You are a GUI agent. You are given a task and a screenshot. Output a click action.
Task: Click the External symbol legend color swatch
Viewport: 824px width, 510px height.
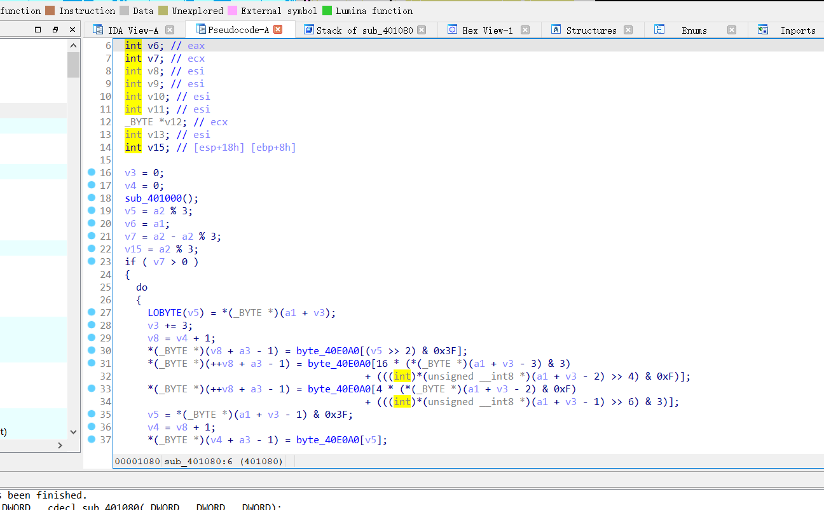pos(231,11)
